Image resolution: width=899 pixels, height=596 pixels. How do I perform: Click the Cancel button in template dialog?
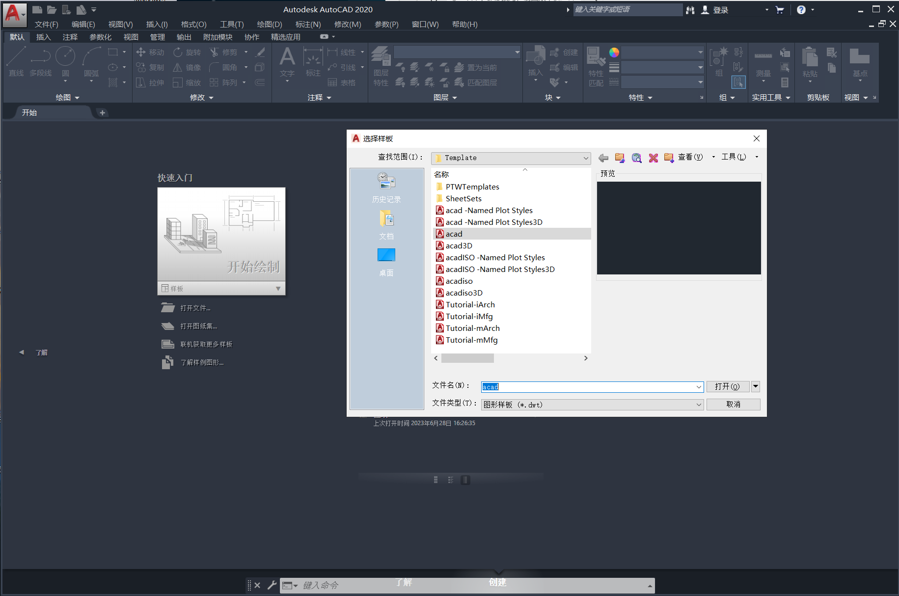(x=733, y=405)
